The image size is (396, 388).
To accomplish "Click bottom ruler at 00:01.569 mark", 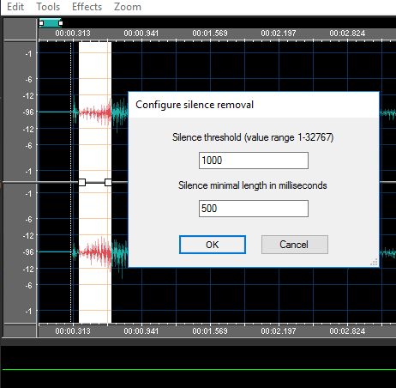I will tap(210, 331).
